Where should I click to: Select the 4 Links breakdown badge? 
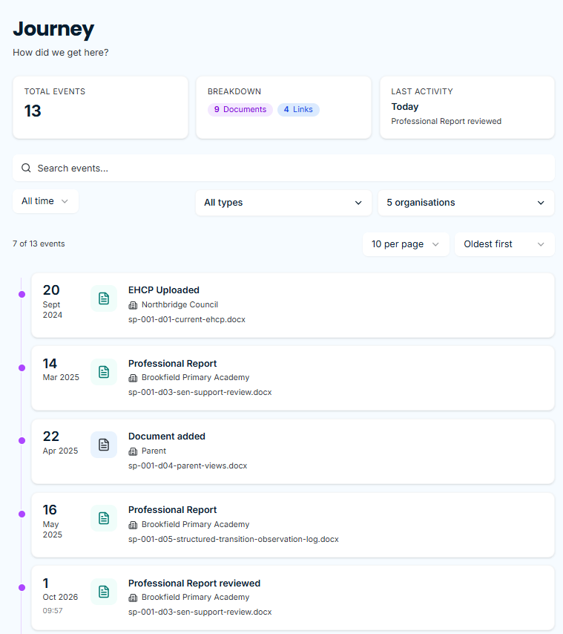coord(298,110)
